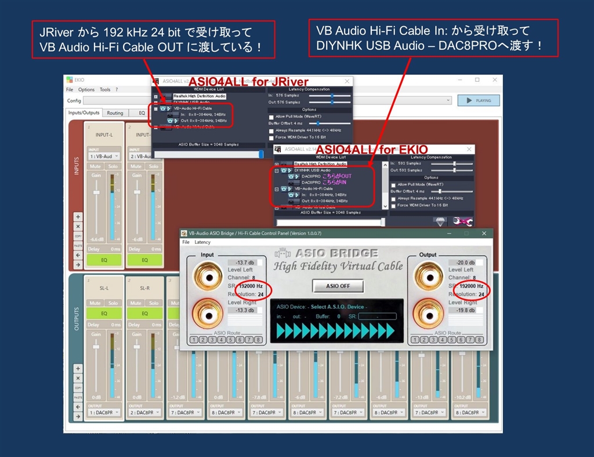Click the add (+) button in EKIO INPUTS sidebar
This screenshot has width=594, height=457.
click(x=78, y=217)
